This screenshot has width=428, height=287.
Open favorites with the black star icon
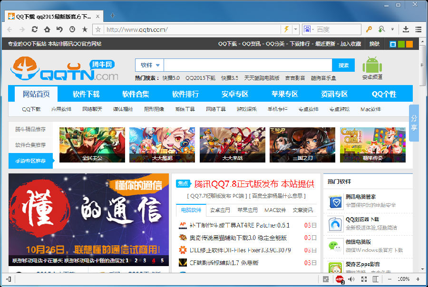[85, 29]
